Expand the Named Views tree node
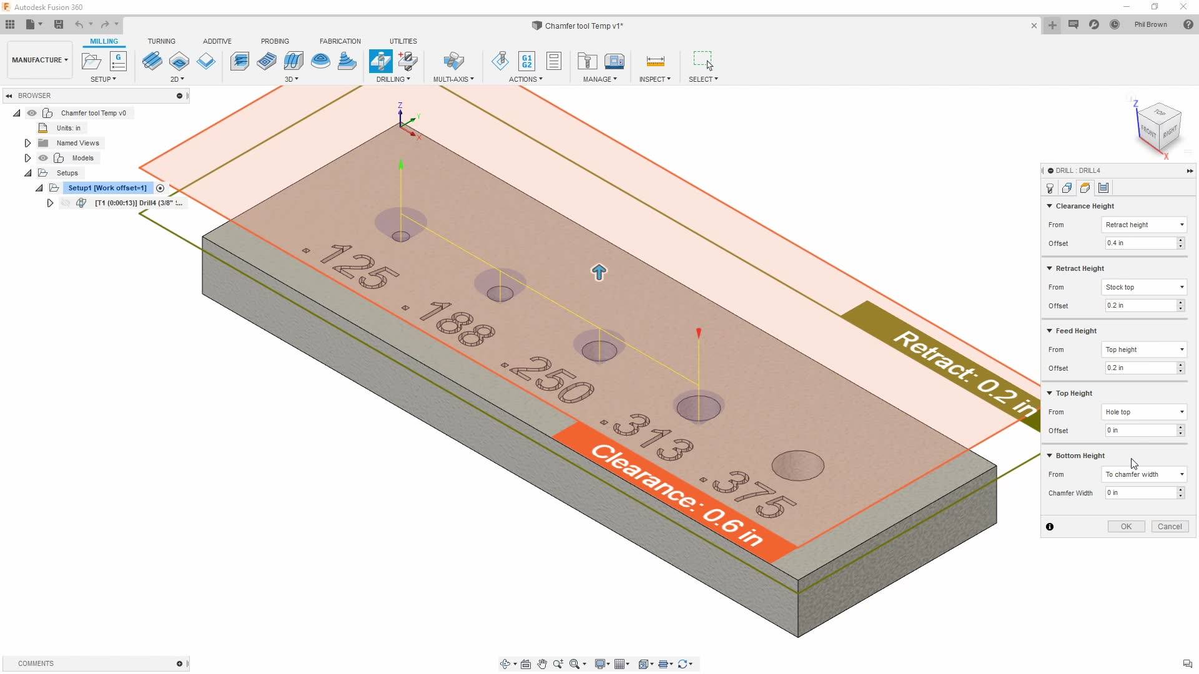Viewport: 1199px width, 674px height. tap(28, 143)
